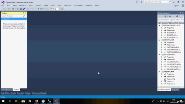Viewport: 185px width, 104px height.
Task: Open Find Symbol Results tab
Action: (39, 93)
